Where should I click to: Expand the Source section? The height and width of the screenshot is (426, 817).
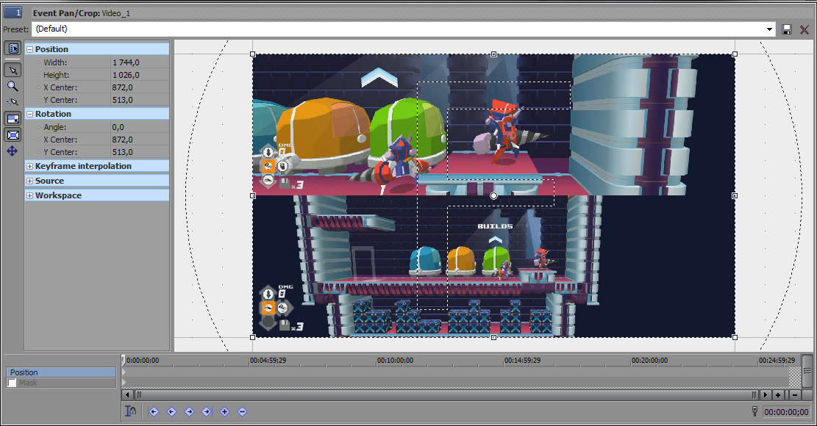(29, 181)
